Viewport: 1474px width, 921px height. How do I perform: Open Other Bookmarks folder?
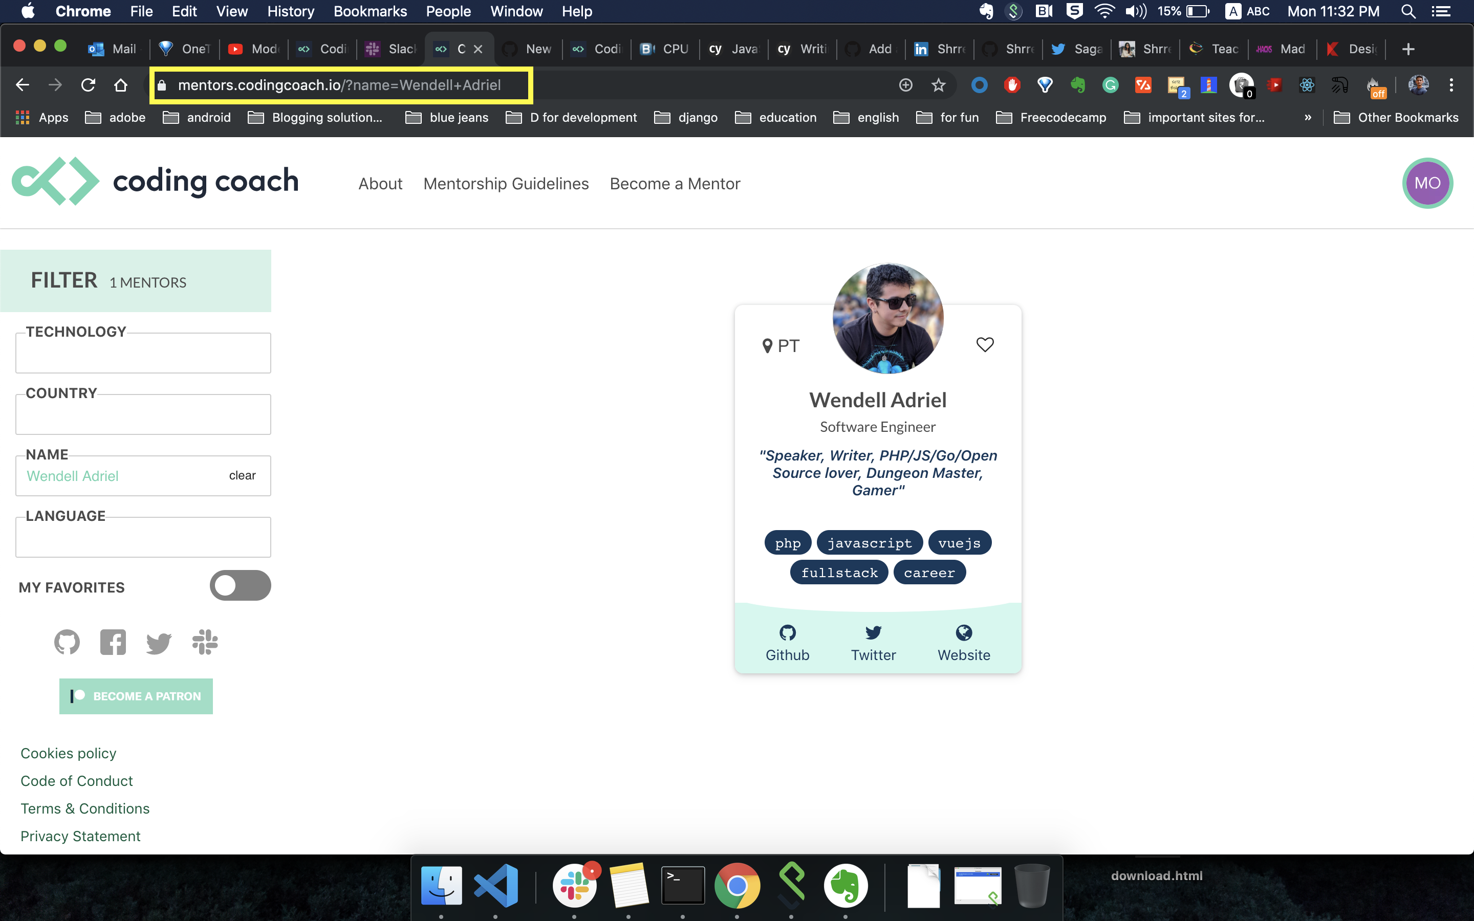pyautogui.click(x=1396, y=118)
